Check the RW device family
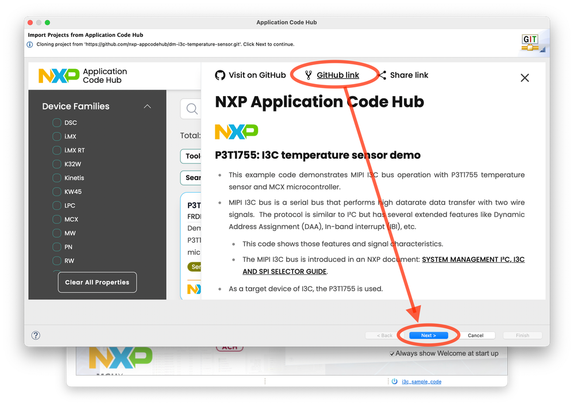 [57, 261]
